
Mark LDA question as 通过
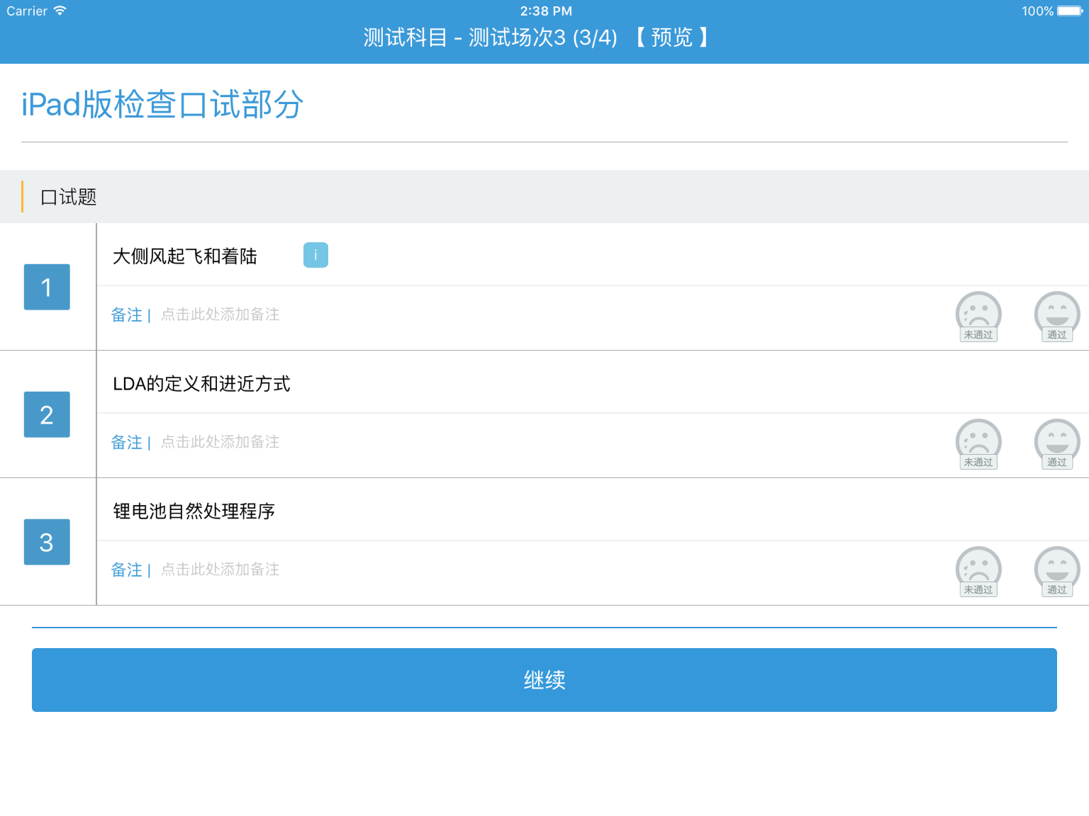coord(1057,444)
